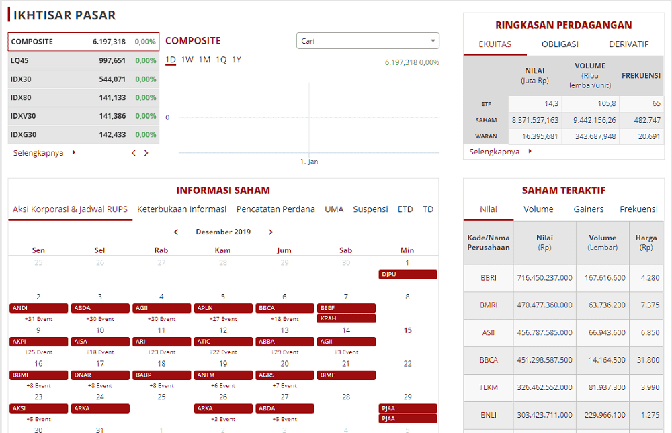Open the Cari dropdown arrow
The image size is (672, 433).
tap(433, 41)
